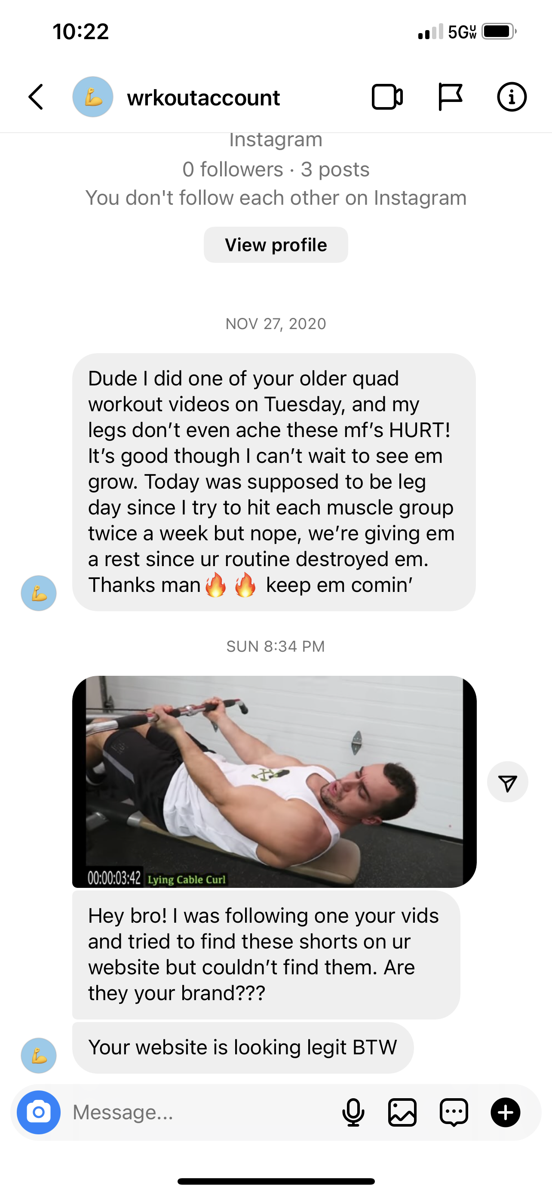Select the 'Your website is looking legit BTW' message
The width and height of the screenshot is (552, 1195).
pyautogui.click(x=243, y=1047)
